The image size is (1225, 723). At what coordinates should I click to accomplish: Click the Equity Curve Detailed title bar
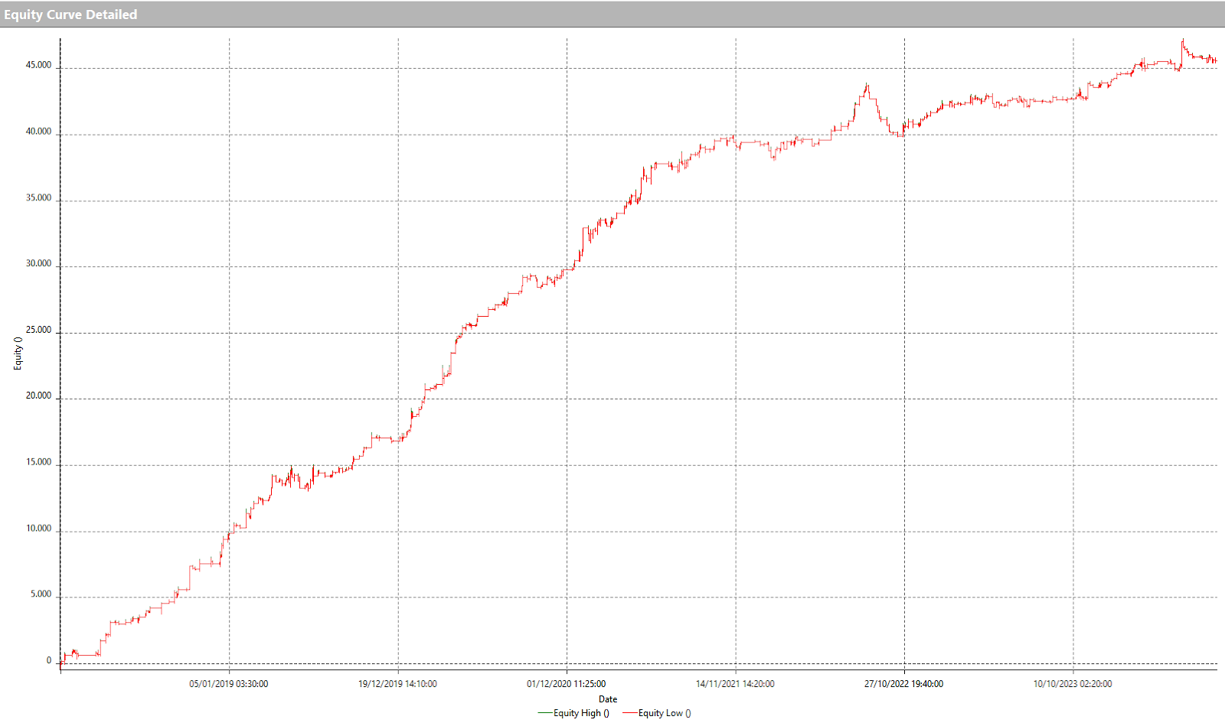612,15
